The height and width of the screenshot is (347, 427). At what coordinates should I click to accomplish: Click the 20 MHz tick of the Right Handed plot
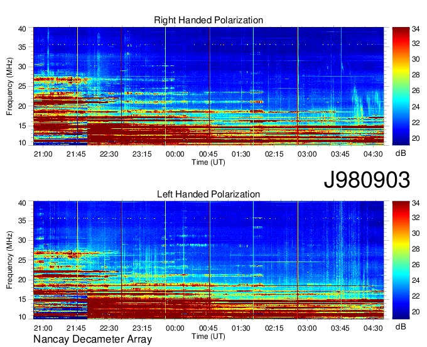click(x=22, y=106)
